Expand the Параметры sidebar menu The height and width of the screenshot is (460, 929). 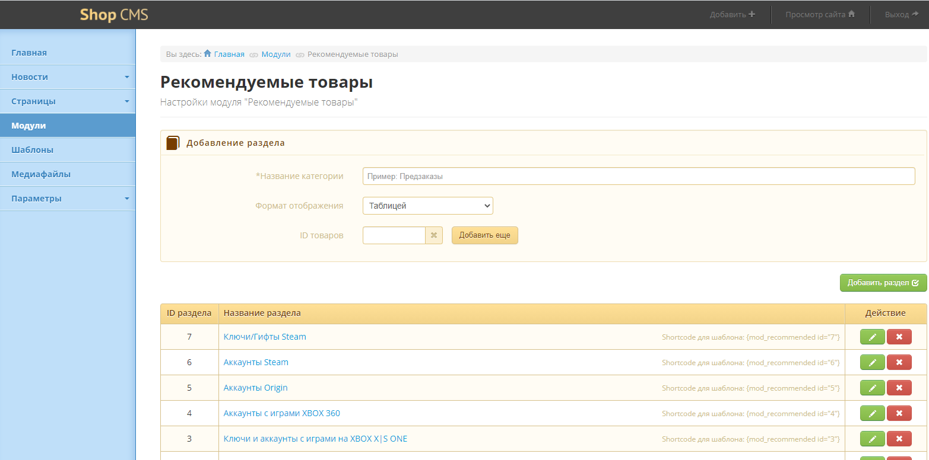click(68, 199)
